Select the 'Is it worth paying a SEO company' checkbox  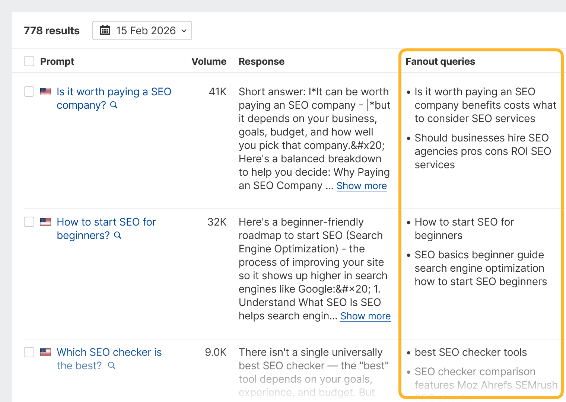(x=29, y=92)
